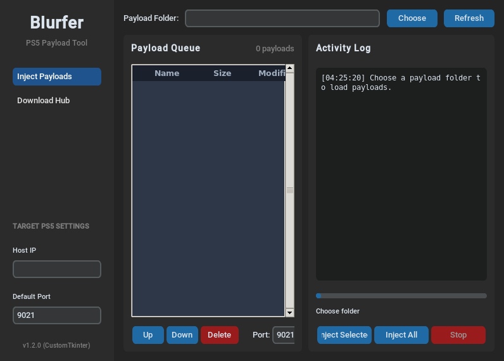The width and height of the screenshot is (504, 361).
Task: Switch to Download Hub
Action: point(57,101)
